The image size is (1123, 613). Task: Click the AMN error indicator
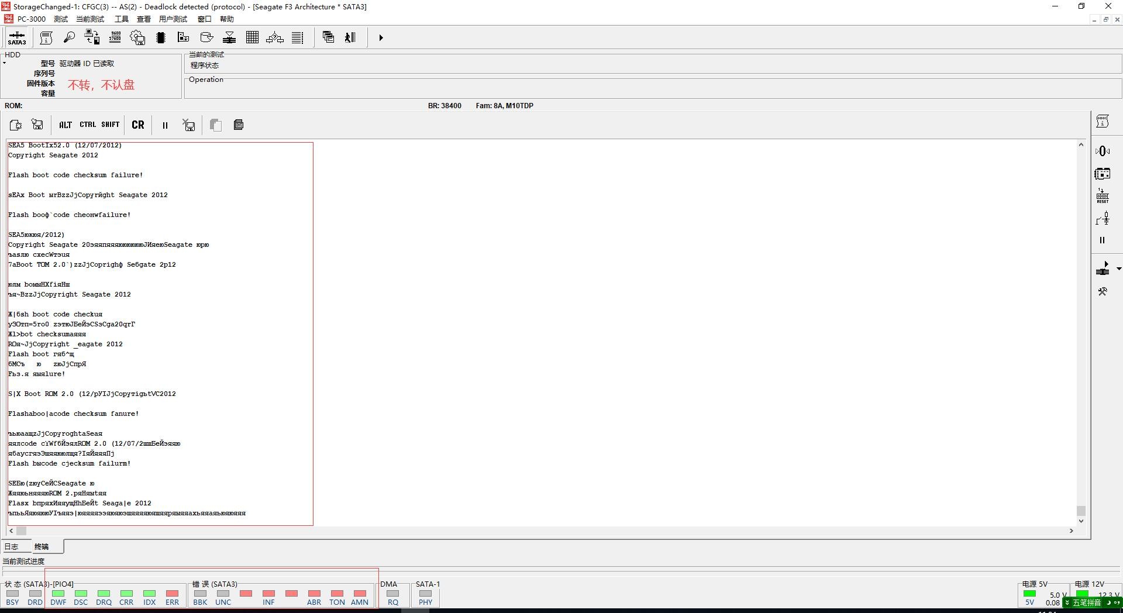click(360, 597)
